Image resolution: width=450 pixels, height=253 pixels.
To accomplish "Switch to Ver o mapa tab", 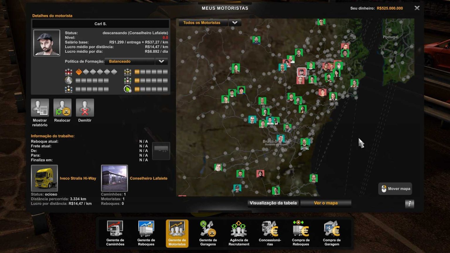I will (x=326, y=203).
